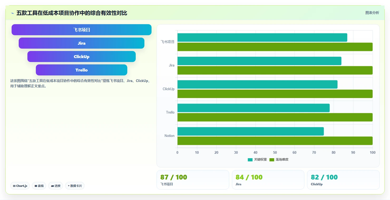Click the x-axis tick label 100
The image size is (390, 200).
(373, 152)
